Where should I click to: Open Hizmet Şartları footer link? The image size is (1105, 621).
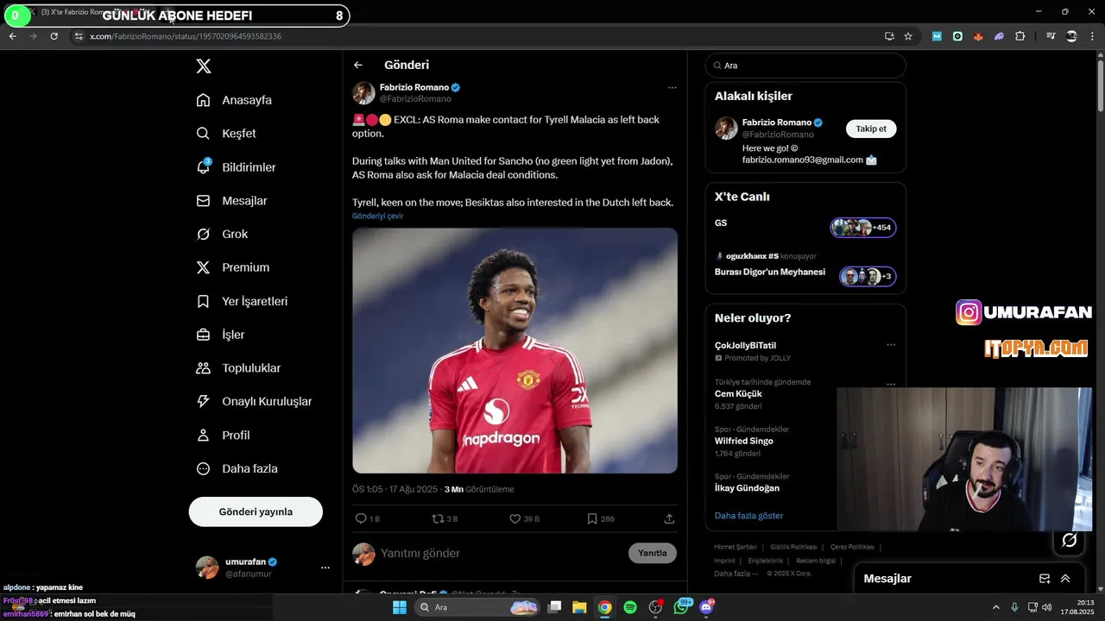pyautogui.click(x=736, y=547)
